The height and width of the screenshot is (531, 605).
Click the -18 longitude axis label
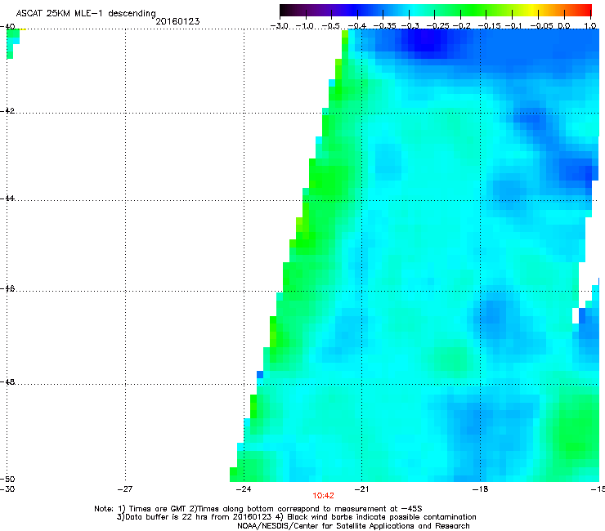click(x=480, y=489)
